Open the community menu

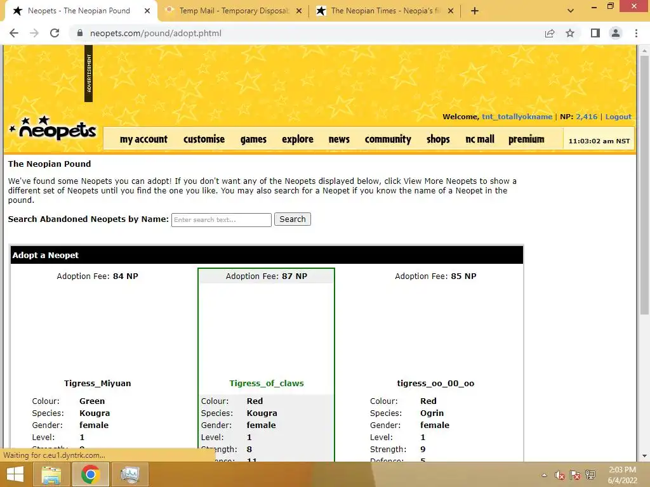pos(388,139)
